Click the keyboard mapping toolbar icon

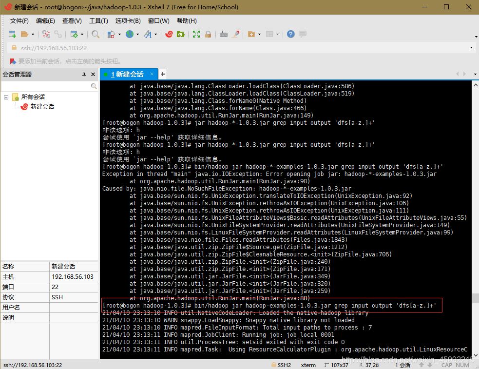click(x=224, y=34)
